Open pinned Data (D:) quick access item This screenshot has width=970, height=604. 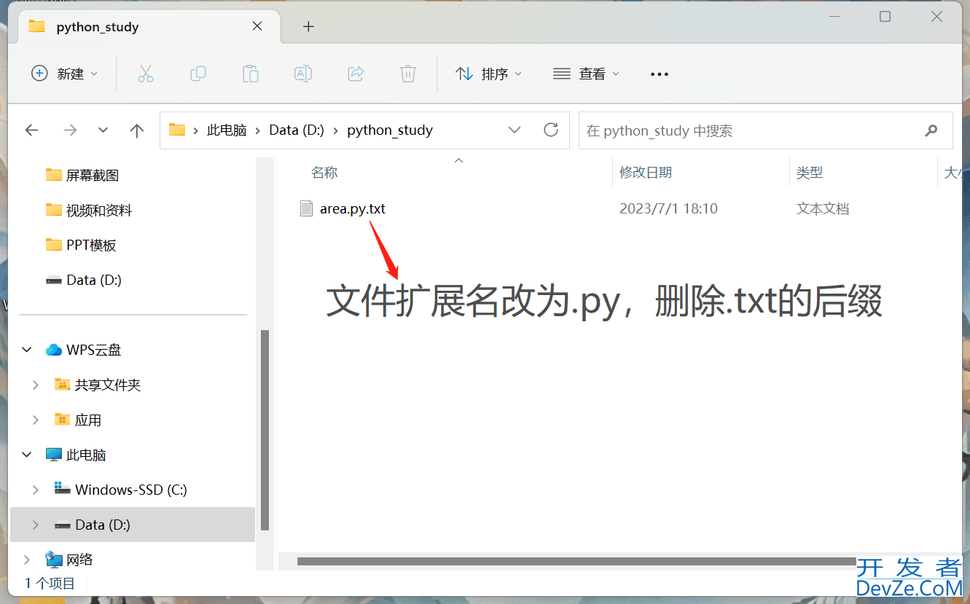(x=84, y=280)
